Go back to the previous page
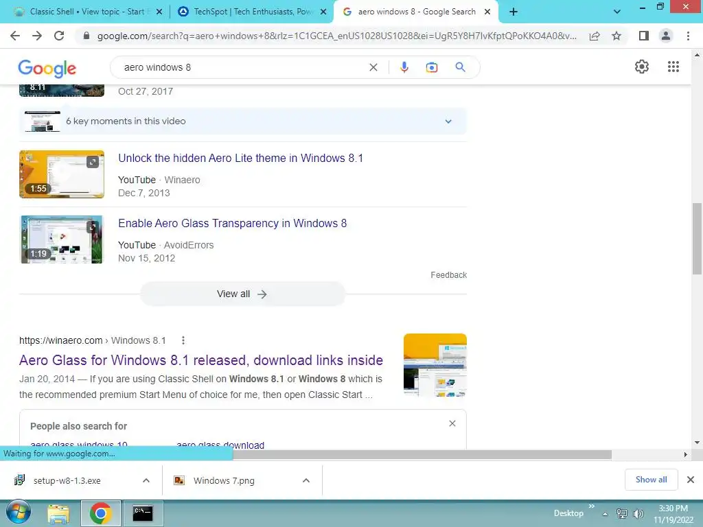 [15, 36]
